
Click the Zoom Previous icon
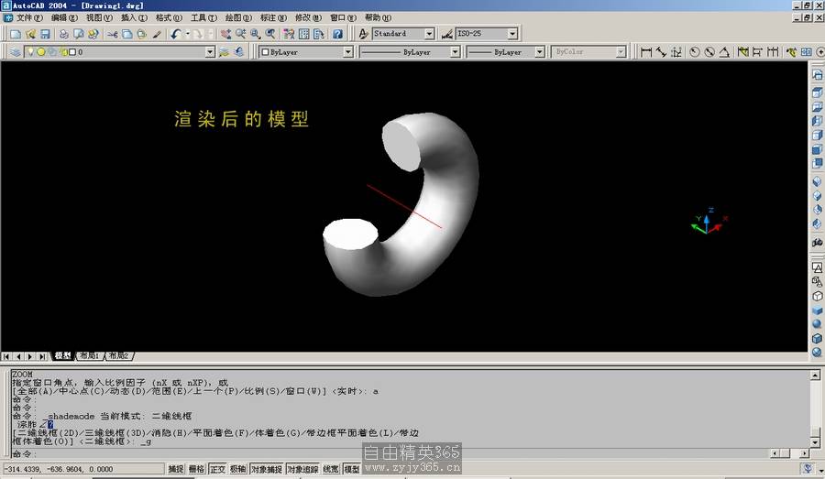[x=269, y=34]
